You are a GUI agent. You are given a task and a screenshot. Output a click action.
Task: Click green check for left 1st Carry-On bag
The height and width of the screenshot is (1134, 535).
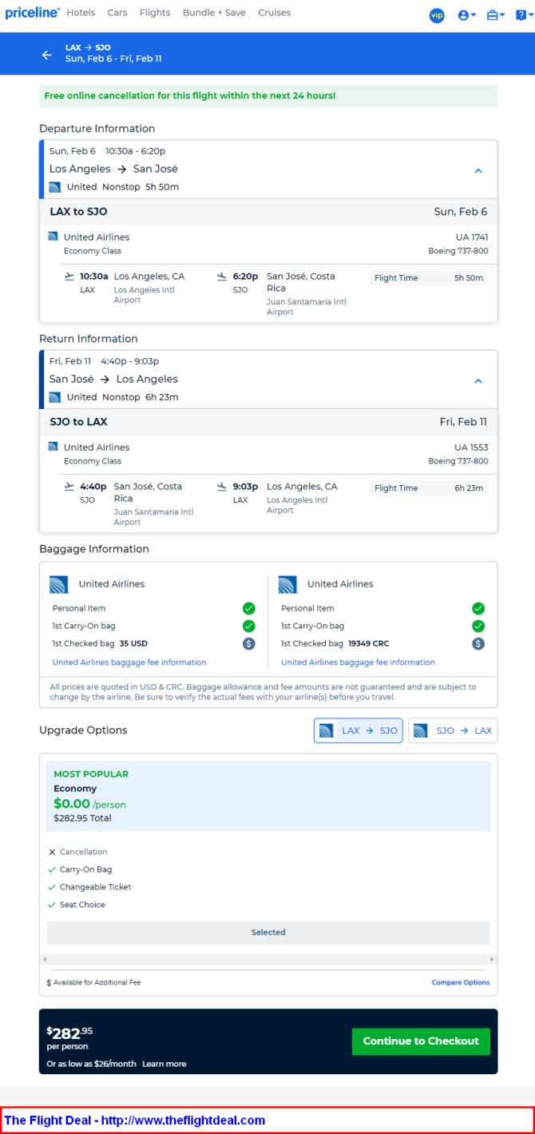249,626
